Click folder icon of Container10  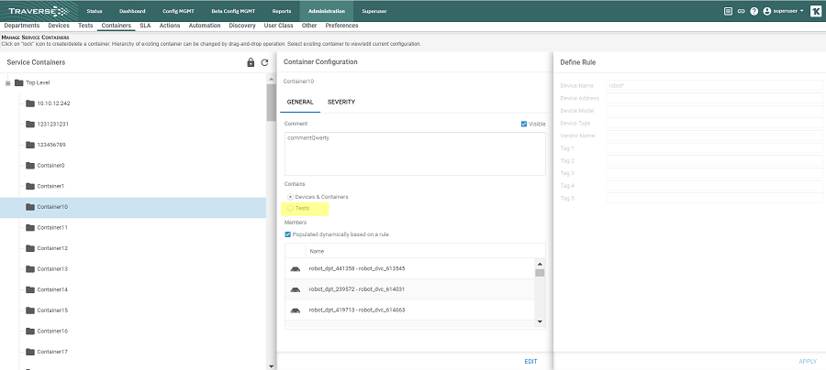click(30, 207)
